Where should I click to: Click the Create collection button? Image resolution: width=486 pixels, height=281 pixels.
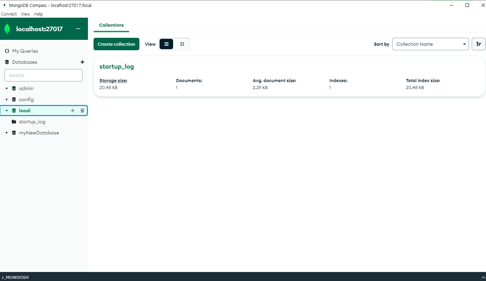tap(116, 44)
